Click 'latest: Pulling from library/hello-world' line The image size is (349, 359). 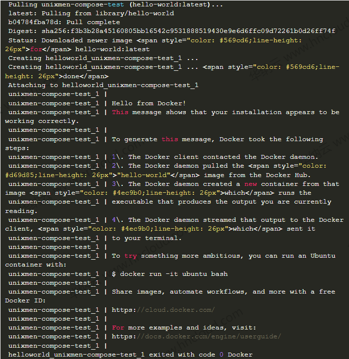91,13
